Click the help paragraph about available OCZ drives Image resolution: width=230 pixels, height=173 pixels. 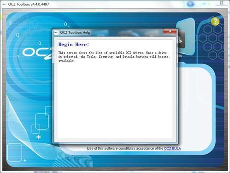[x=113, y=57]
